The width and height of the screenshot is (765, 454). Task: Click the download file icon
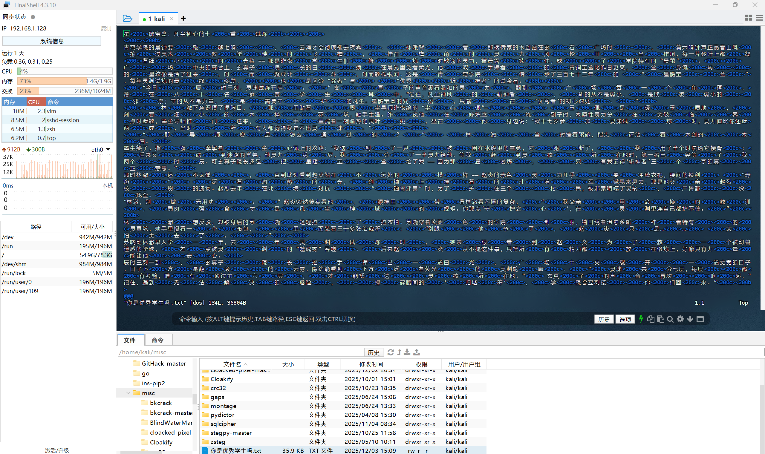407,352
